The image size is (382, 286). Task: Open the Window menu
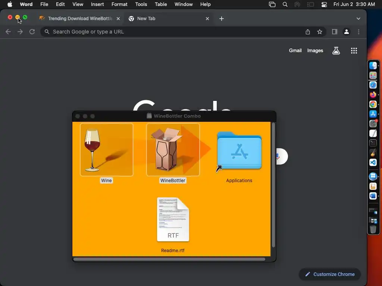pos(184,4)
